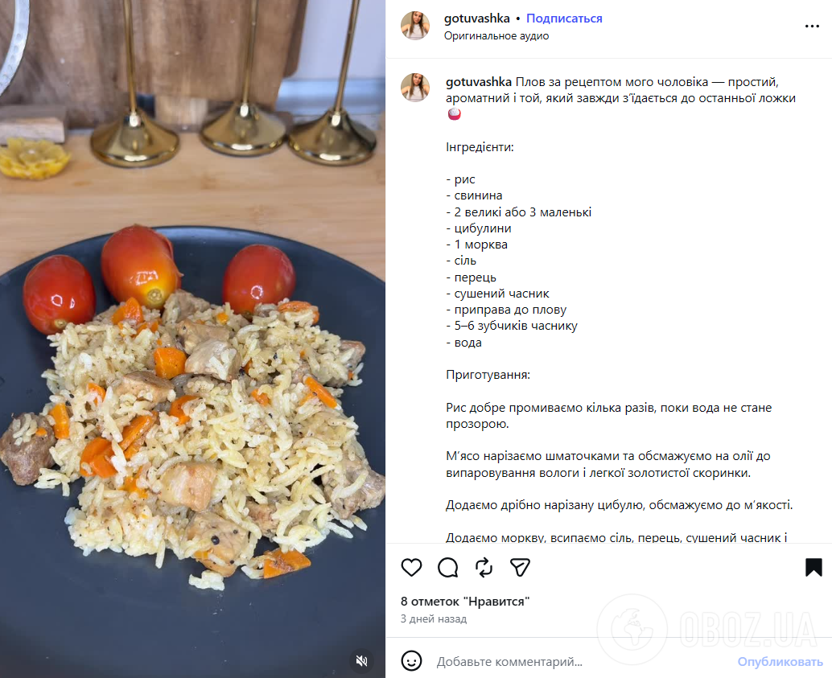Repost using the circular arrows icon
Screen dimensions: 832x678
click(x=484, y=567)
